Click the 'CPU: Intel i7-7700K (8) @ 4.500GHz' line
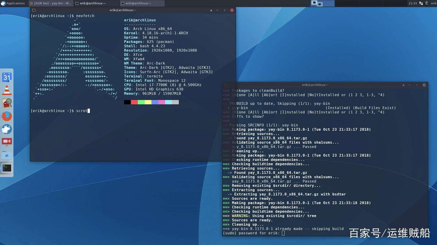 pyautogui.click(x=163, y=85)
